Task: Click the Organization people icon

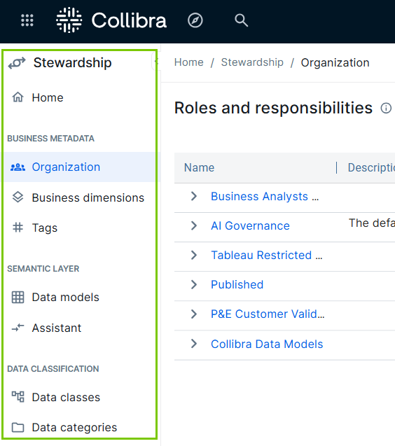Action: pos(18,167)
